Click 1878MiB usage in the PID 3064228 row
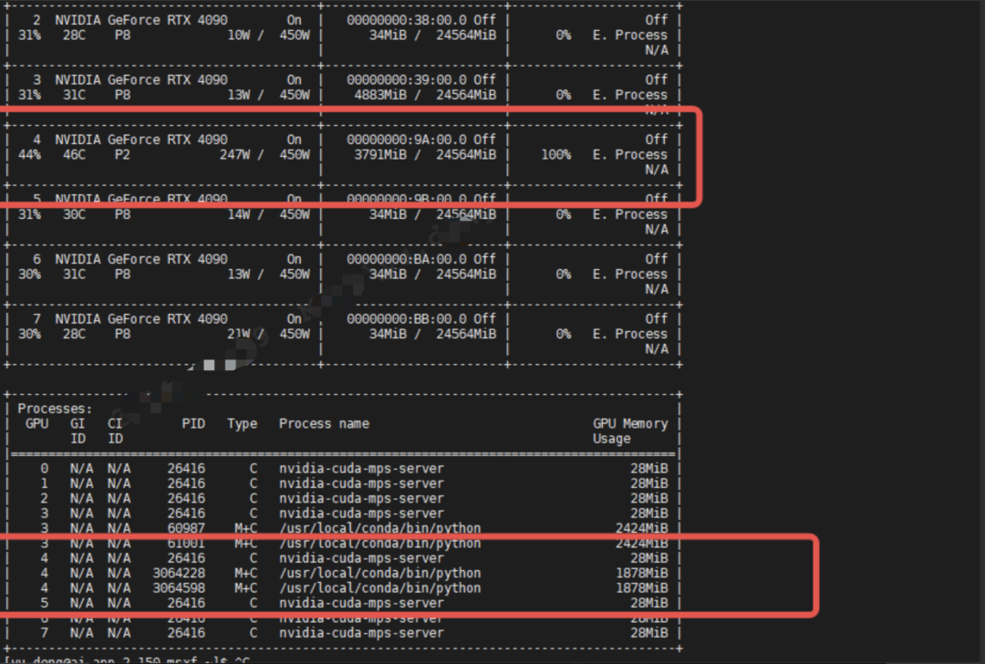Screen dimensions: 985x664 coord(641,573)
